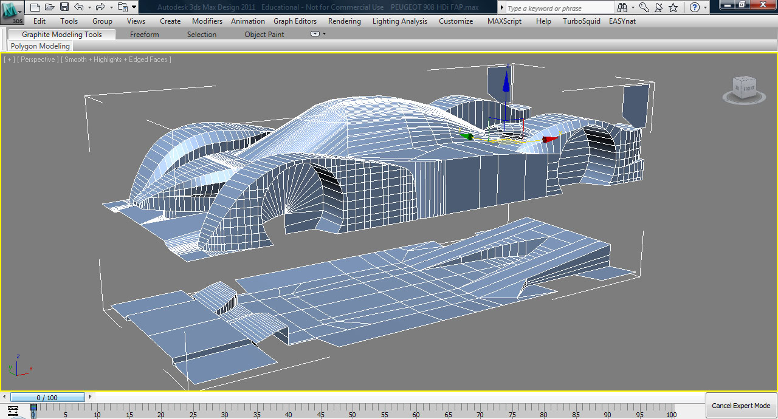This screenshot has width=778, height=419.
Task: Click the Favorites star icon
Action: point(673,8)
